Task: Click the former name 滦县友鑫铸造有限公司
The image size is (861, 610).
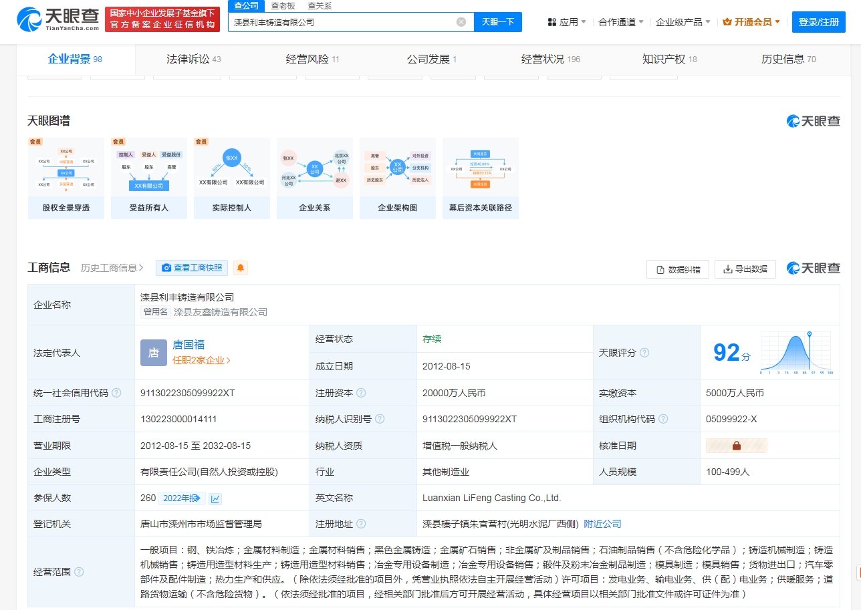Action: click(221, 312)
